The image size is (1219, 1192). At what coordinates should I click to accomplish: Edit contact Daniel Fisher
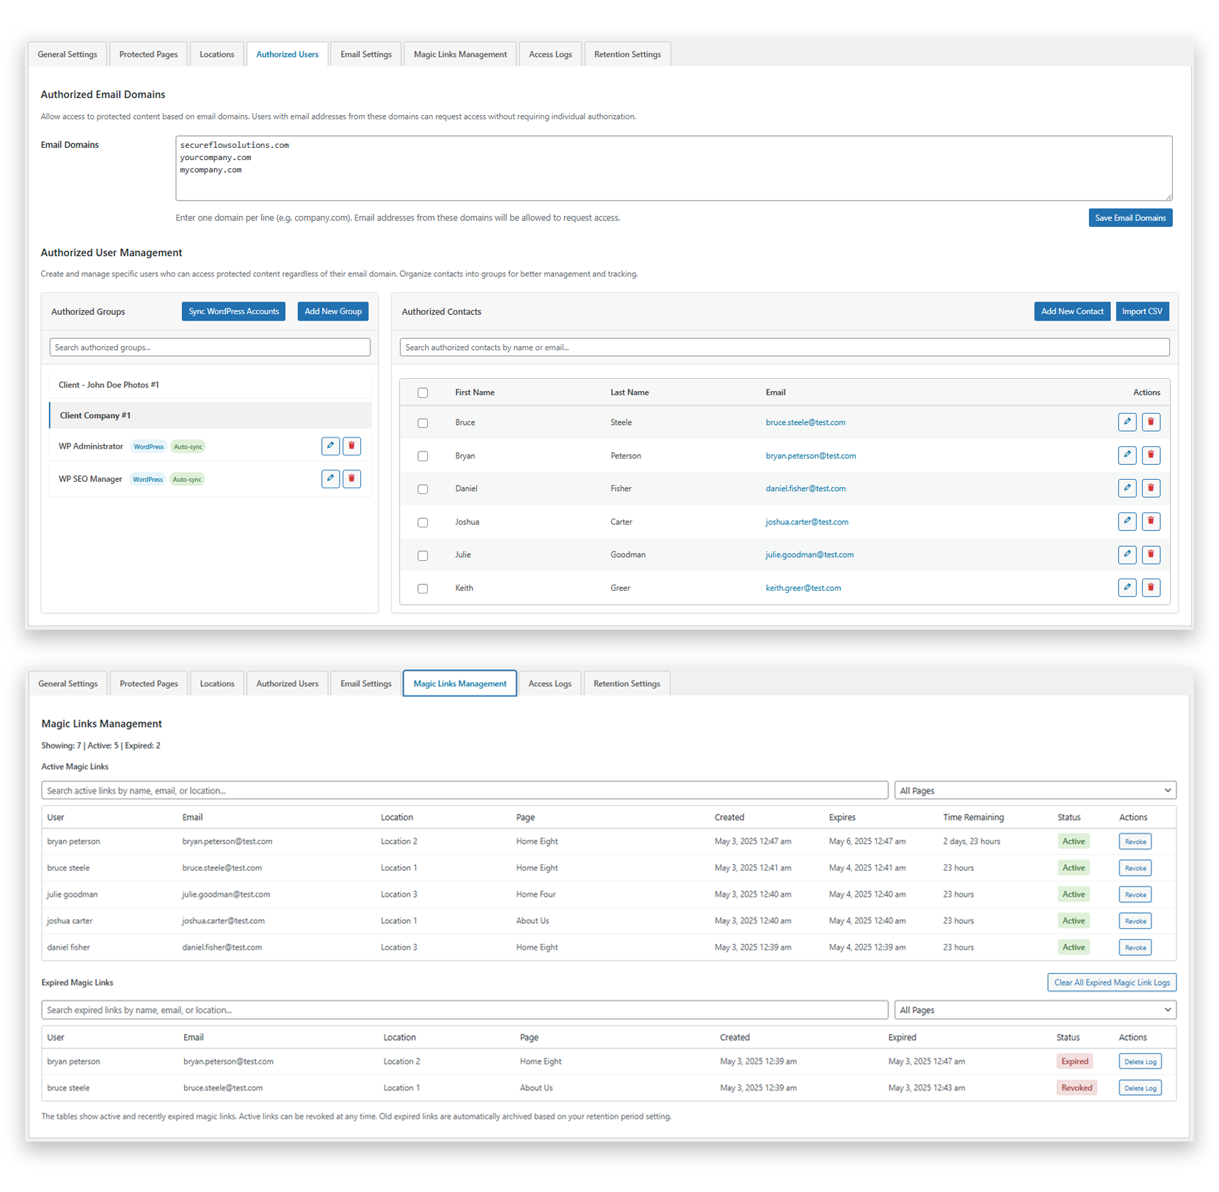coord(1127,488)
